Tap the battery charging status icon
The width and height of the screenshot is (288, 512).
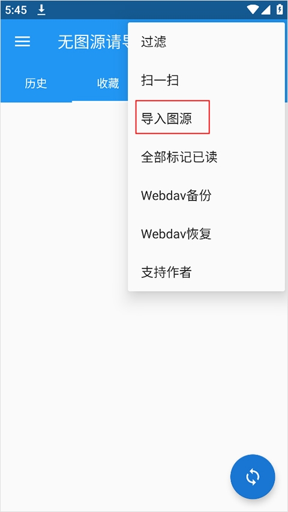[280, 10]
